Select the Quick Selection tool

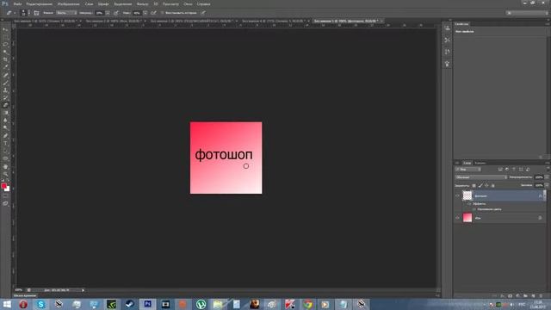point(5,52)
